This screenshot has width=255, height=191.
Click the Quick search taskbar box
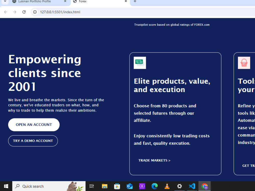(49, 186)
